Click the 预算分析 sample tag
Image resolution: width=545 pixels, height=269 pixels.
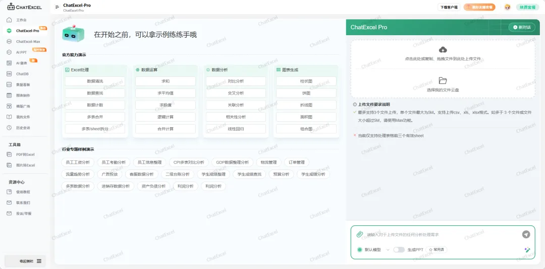(281, 174)
